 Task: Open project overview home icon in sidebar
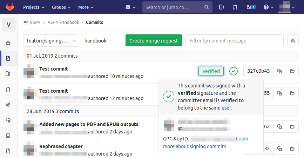pos(8,43)
